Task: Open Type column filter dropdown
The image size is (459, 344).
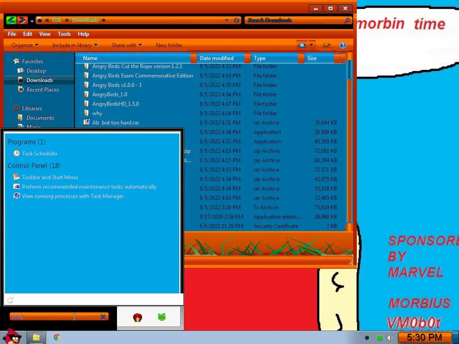Action: [301, 58]
